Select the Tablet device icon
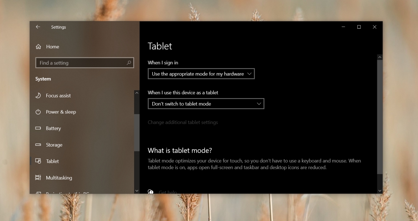The width and height of the screenshot is (418, 221). click(38, 161)
